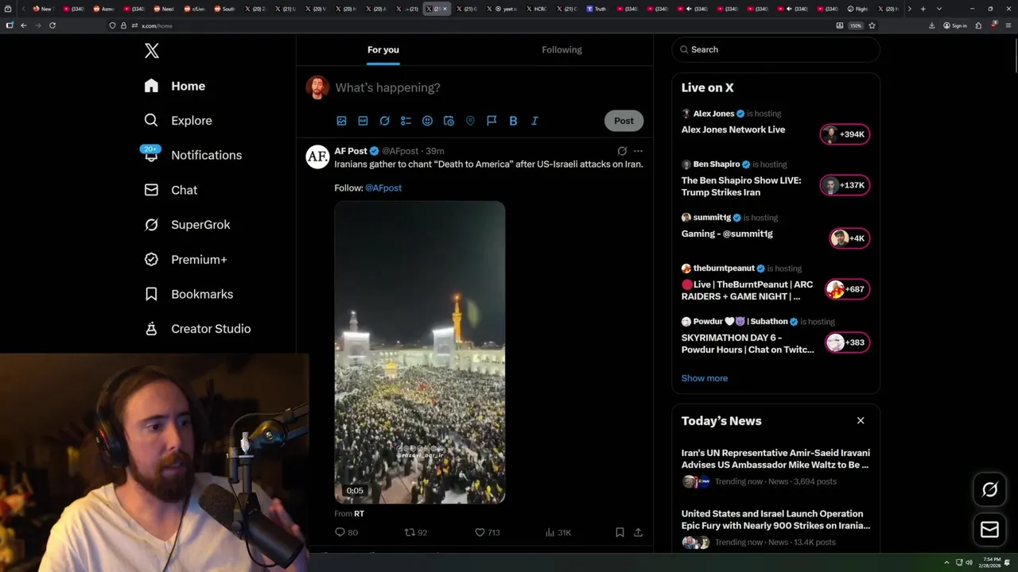Click the add image icon in composer
Image resolution: width=1018 pixels, height=572 pixels.
point(341,121)
